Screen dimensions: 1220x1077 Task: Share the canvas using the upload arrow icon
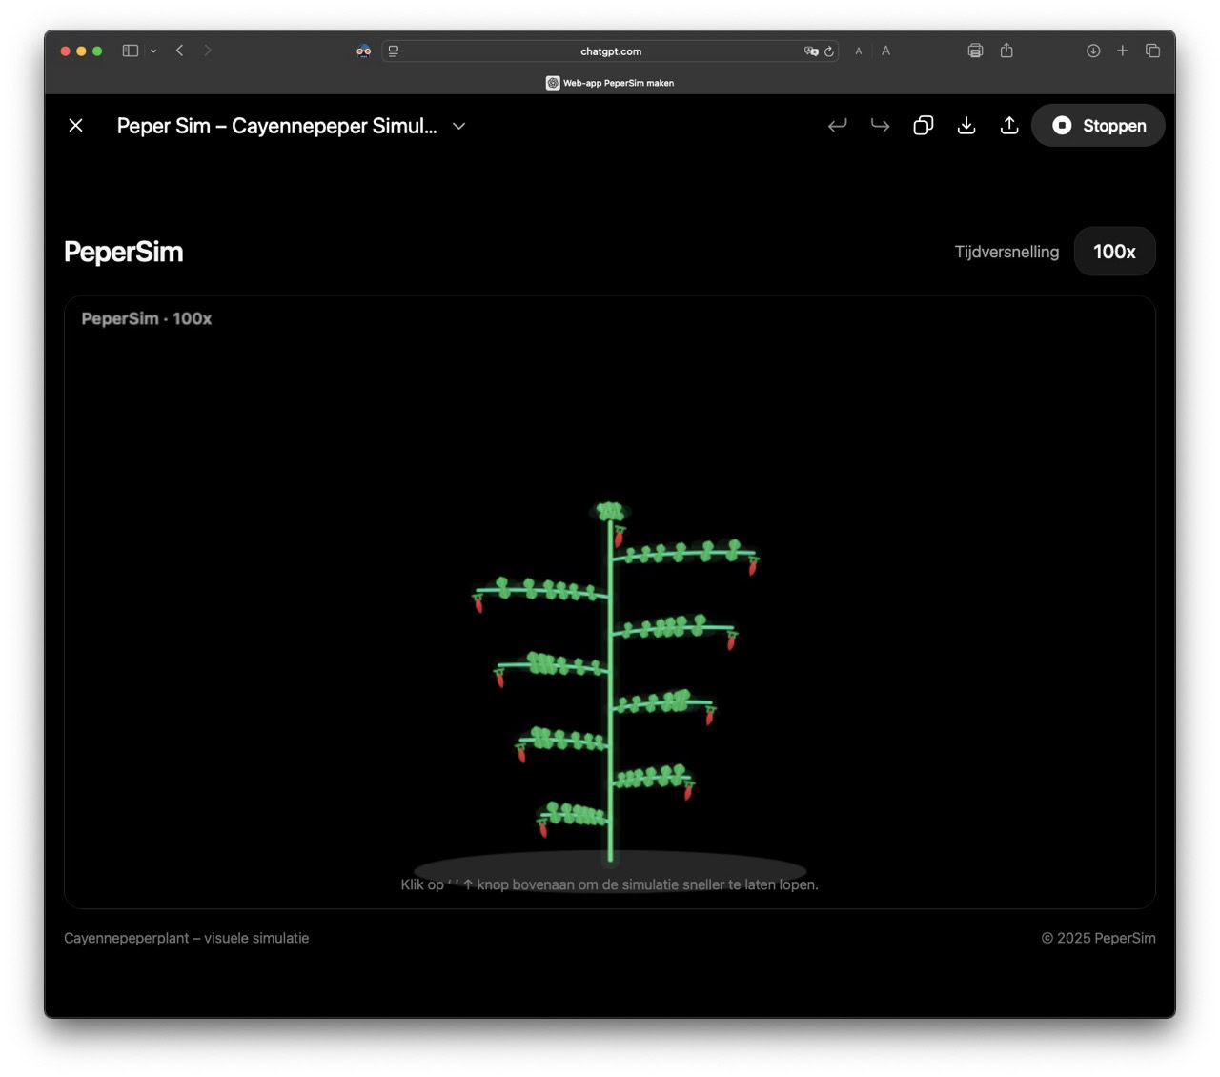(x=1008, y=126)
